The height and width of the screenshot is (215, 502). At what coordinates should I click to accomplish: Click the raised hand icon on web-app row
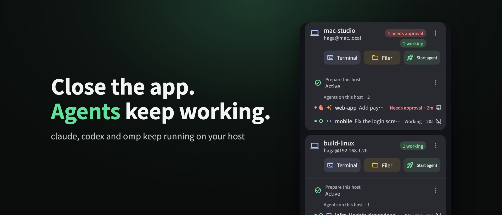tap(321, 108)
